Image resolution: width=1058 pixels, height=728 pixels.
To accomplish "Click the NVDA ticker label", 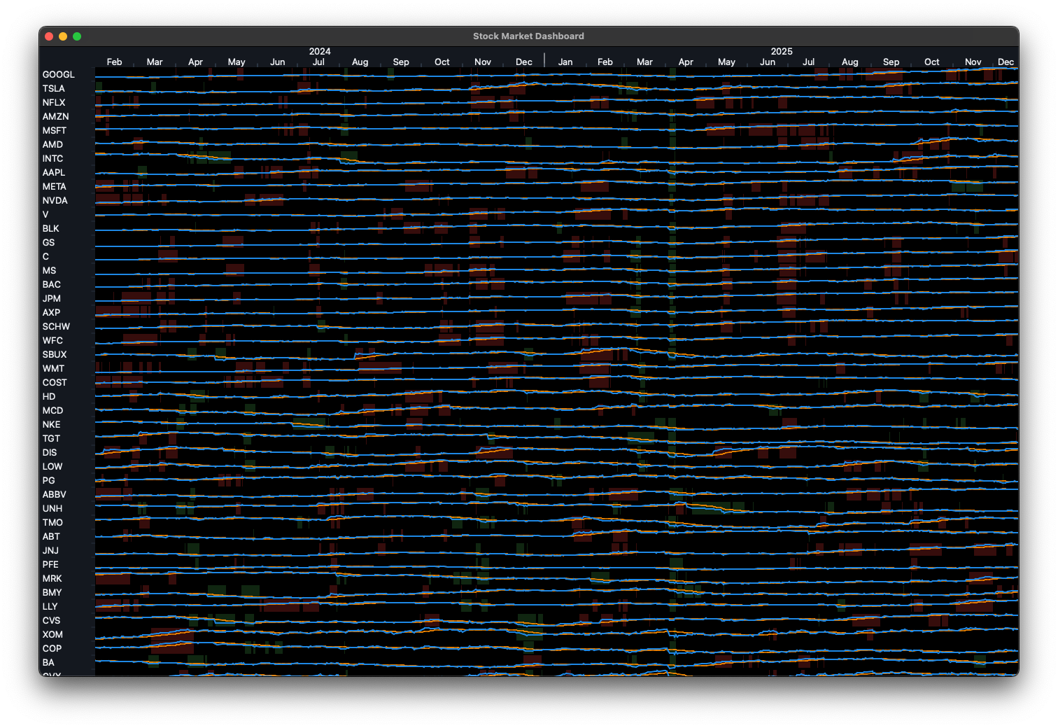I will (55, 201).
